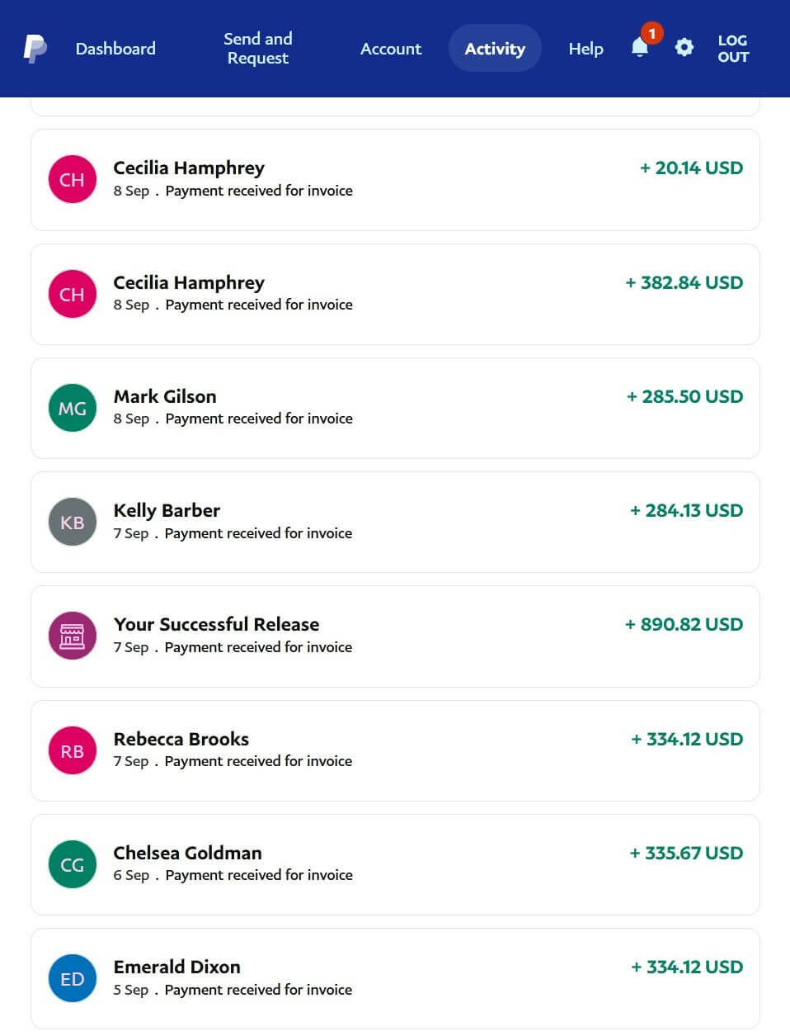The width and height of the screenshot is (790, 1036).
Task: Switch to the Account tab
Action: (x=391, y=49)
